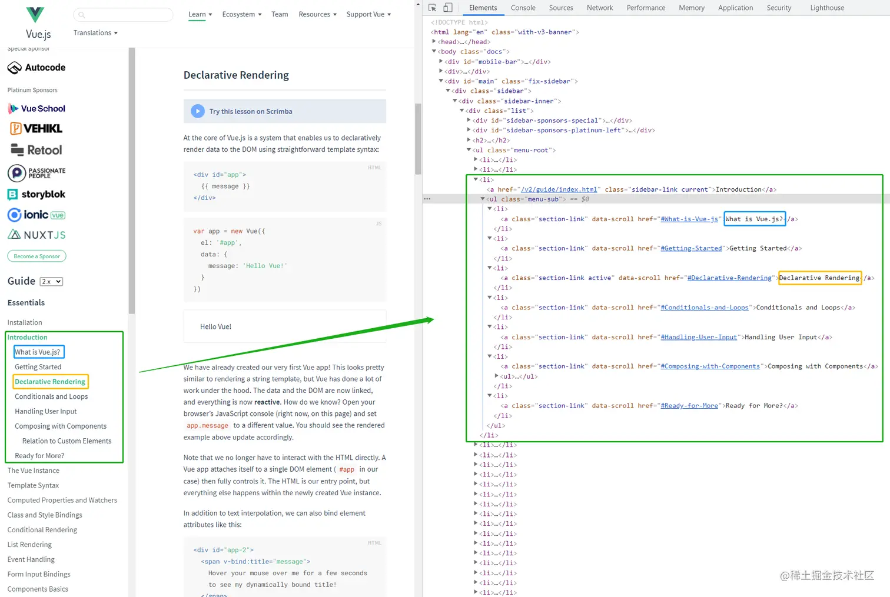Switch to the Performance DevTools tab
The height and width of the screenshot is (597, 890).
[x=646, y=8]
